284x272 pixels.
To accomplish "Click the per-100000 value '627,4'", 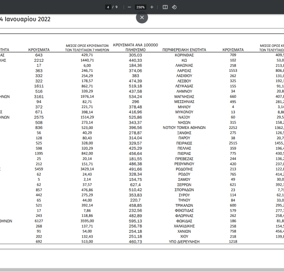I will 135,185.
